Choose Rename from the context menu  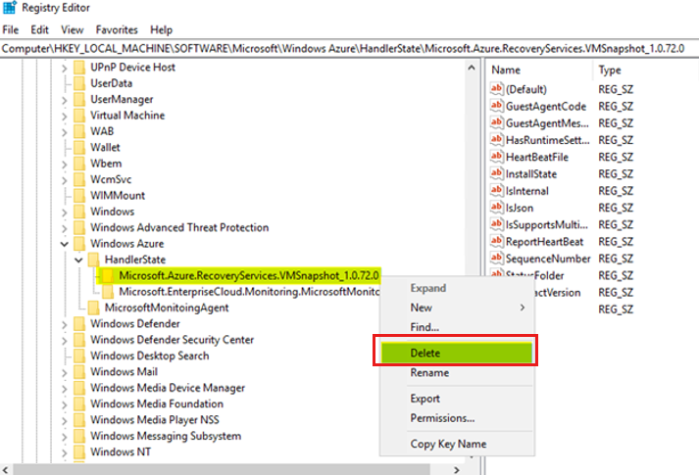[457, 372]
